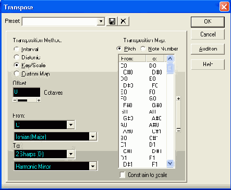Click the minus button beside the map list
This screenshot has width=231, height=190.
[178, 130]
